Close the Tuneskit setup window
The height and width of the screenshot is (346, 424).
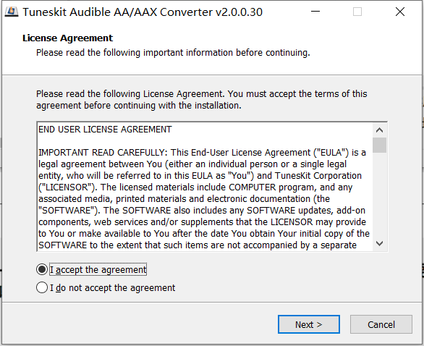[x=400, y=12]
